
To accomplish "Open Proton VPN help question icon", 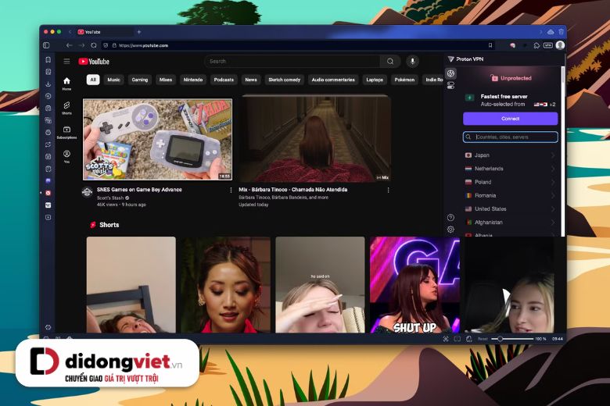I will coord(450,218).
